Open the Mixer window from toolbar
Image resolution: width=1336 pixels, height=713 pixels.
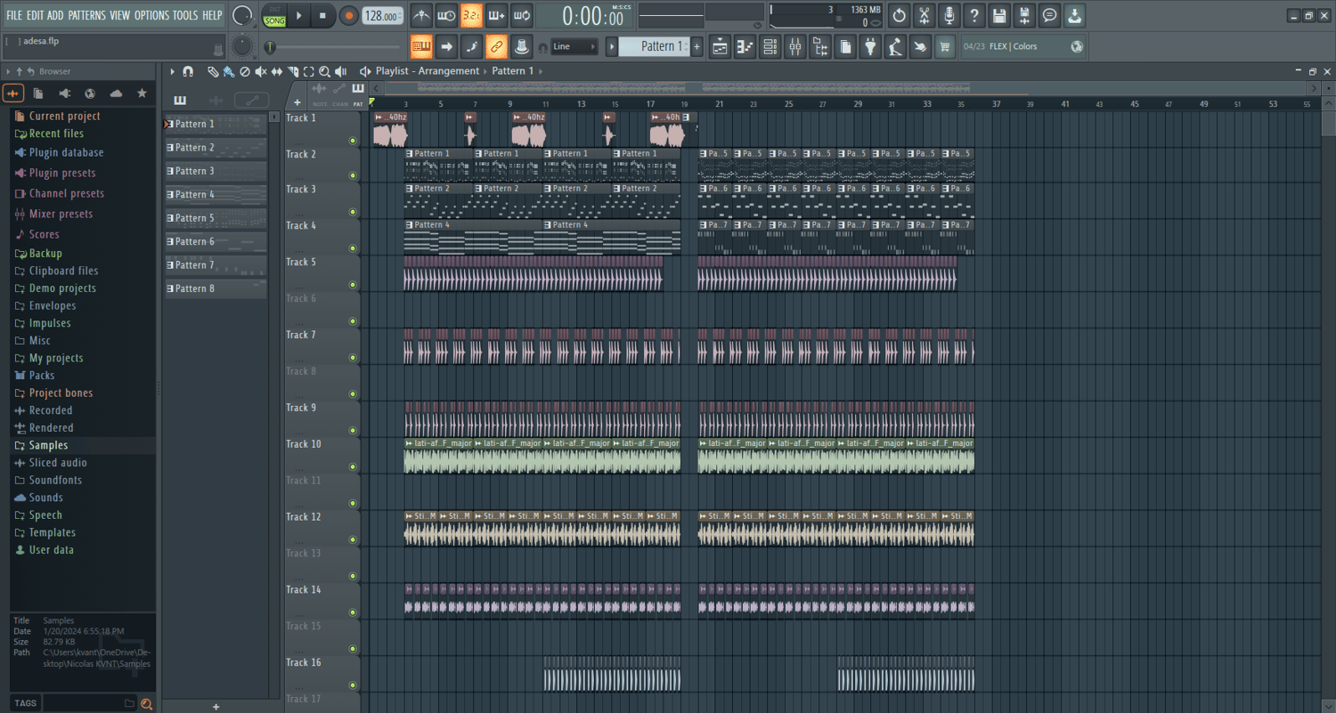pyautogui.click(x=794, y=46)
